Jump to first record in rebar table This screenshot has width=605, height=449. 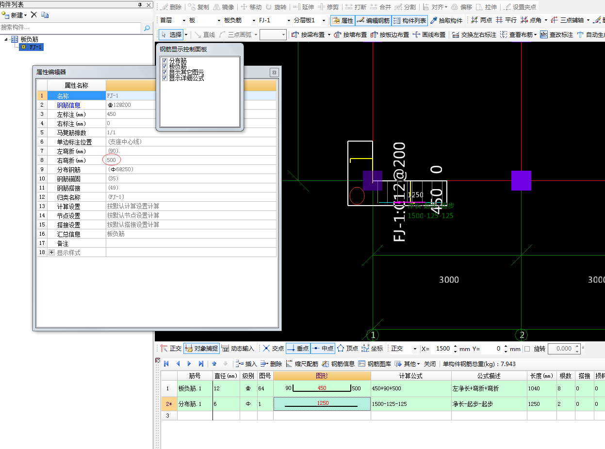click(x=166, y=364)
